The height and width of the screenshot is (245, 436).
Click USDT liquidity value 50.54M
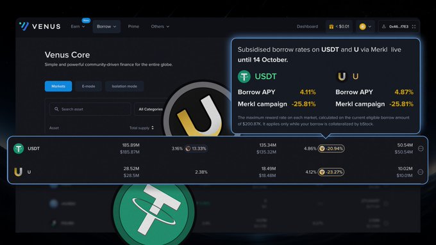point(405,145)
